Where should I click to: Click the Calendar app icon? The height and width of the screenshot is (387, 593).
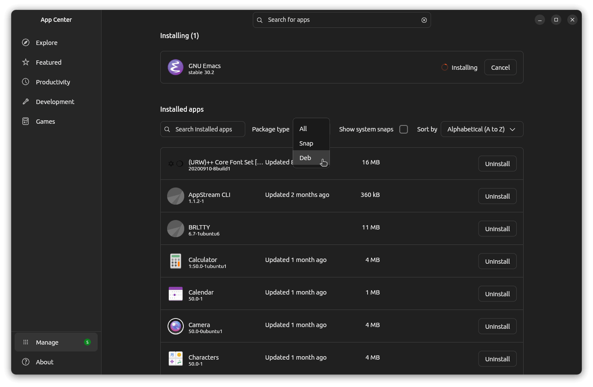point(175,294)
